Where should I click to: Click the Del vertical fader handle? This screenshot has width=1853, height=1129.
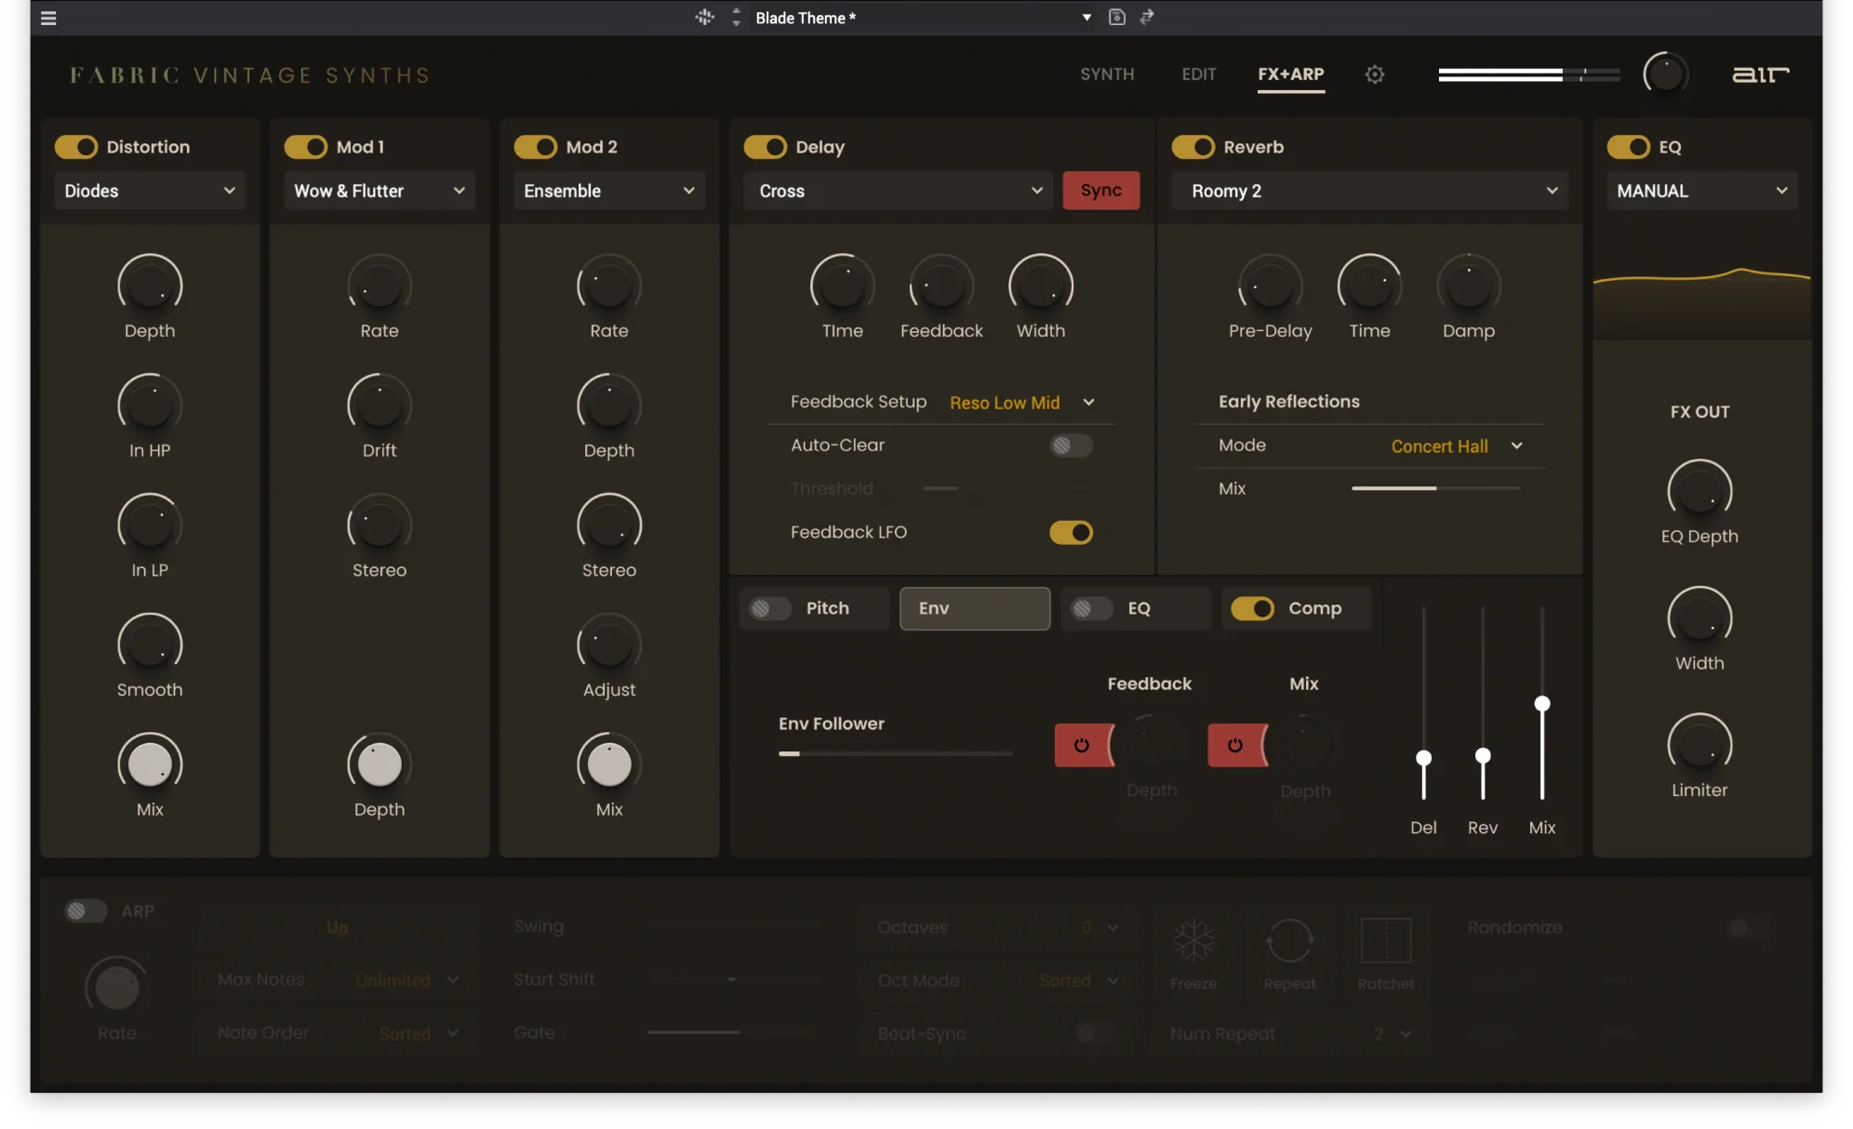coord(1423,758)
